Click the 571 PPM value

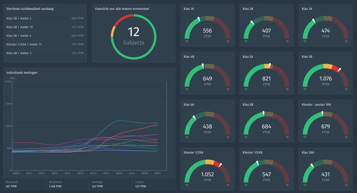click(x=77, y=44)
